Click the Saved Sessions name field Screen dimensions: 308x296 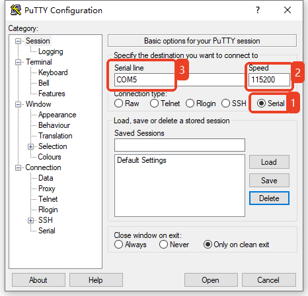(180, 145)
